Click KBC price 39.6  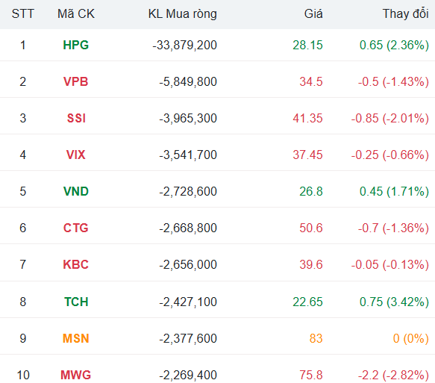311,264
